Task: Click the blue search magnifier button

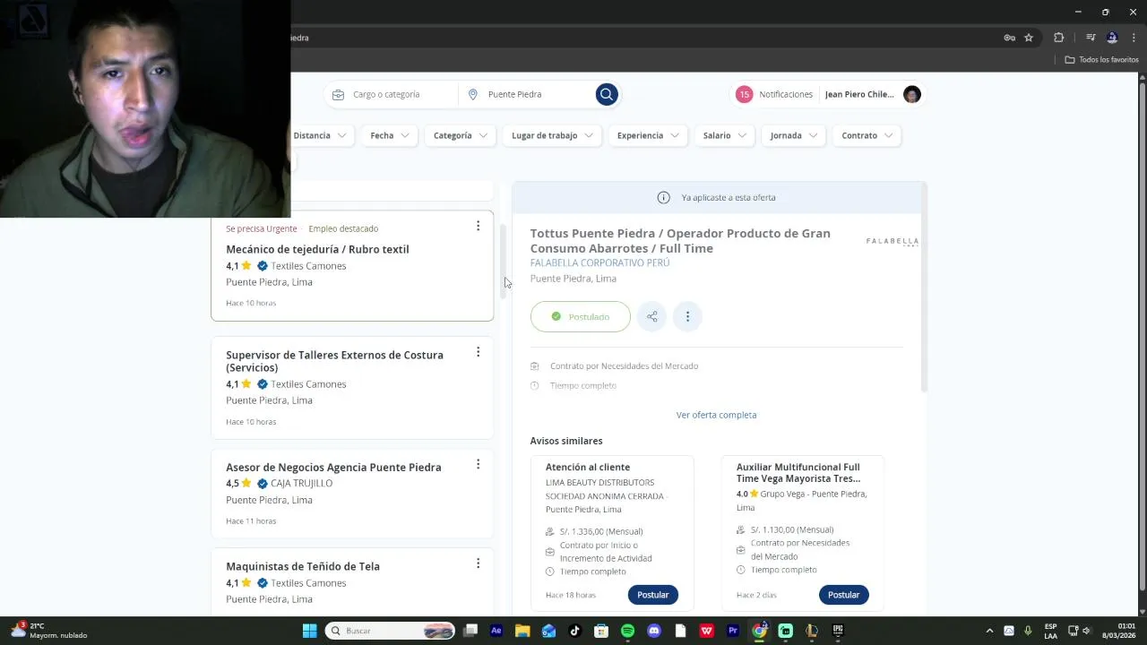Action: click(607, 94)
